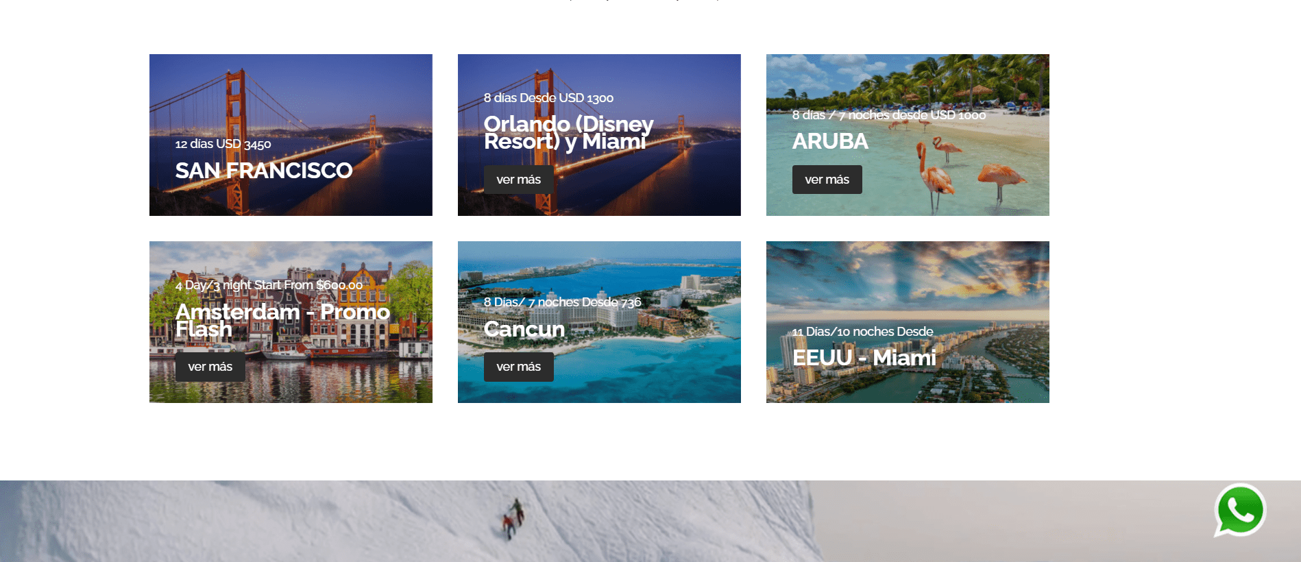
Task: Select the Cancun package title
Action: (524, 329)
